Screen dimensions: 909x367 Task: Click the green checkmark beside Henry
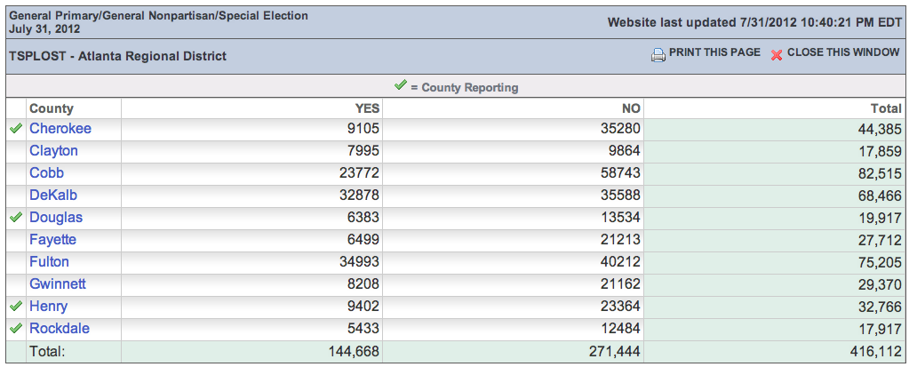16,307
